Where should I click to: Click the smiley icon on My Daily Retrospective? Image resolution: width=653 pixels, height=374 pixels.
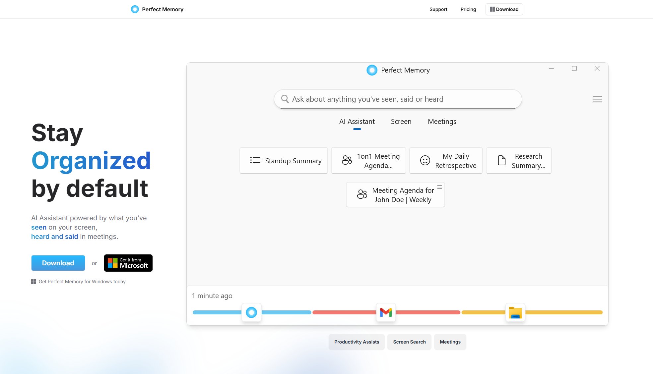pyautogui.click(x=425, y=160)
